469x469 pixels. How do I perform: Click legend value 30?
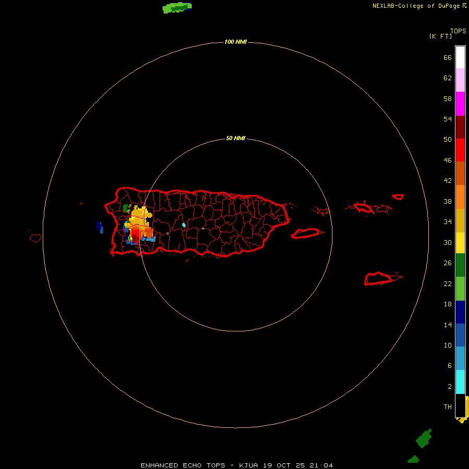pos(448,242)
